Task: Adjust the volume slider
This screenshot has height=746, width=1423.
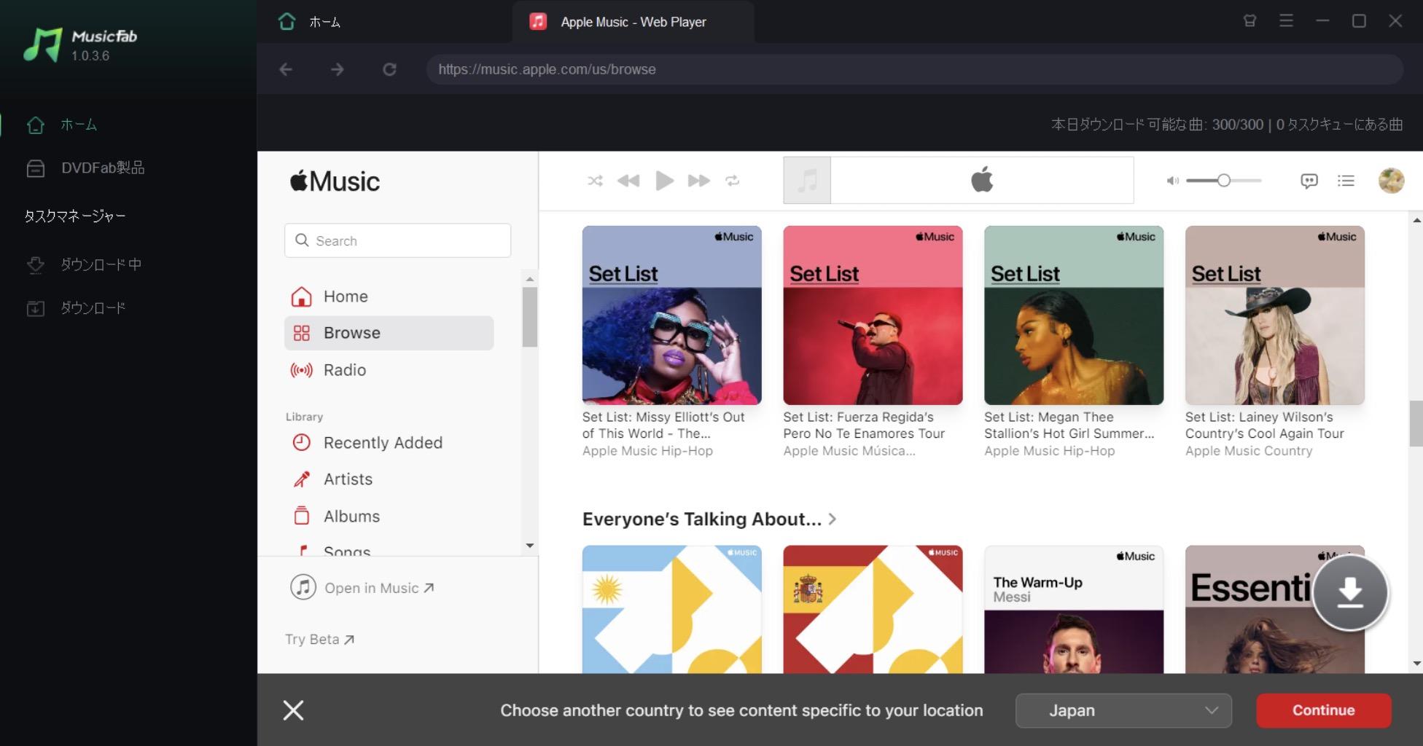Action: pyautogui.click(x=1224, y=181)
